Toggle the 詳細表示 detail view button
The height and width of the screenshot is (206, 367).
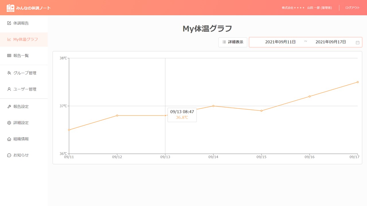click(233, 42)
